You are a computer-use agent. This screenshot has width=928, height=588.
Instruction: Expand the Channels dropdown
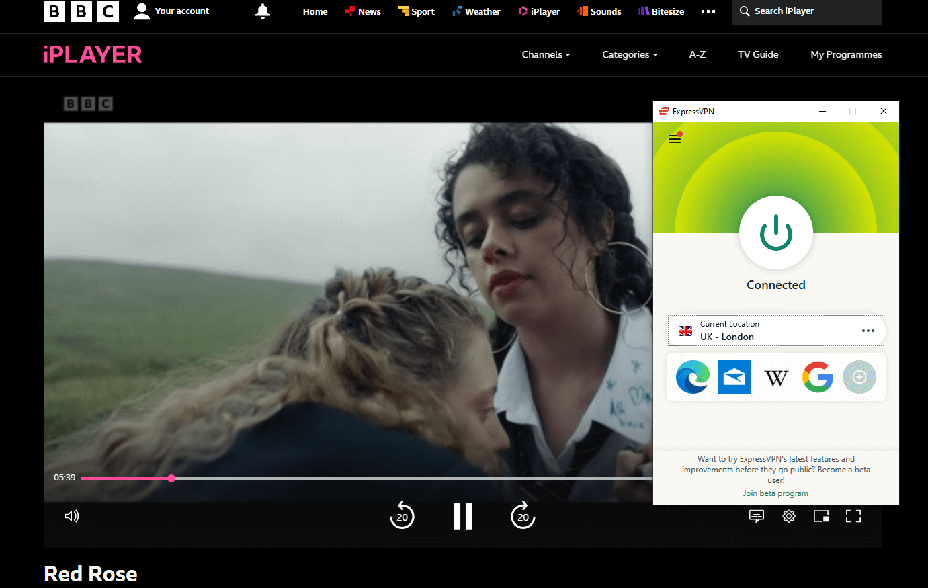546,54
